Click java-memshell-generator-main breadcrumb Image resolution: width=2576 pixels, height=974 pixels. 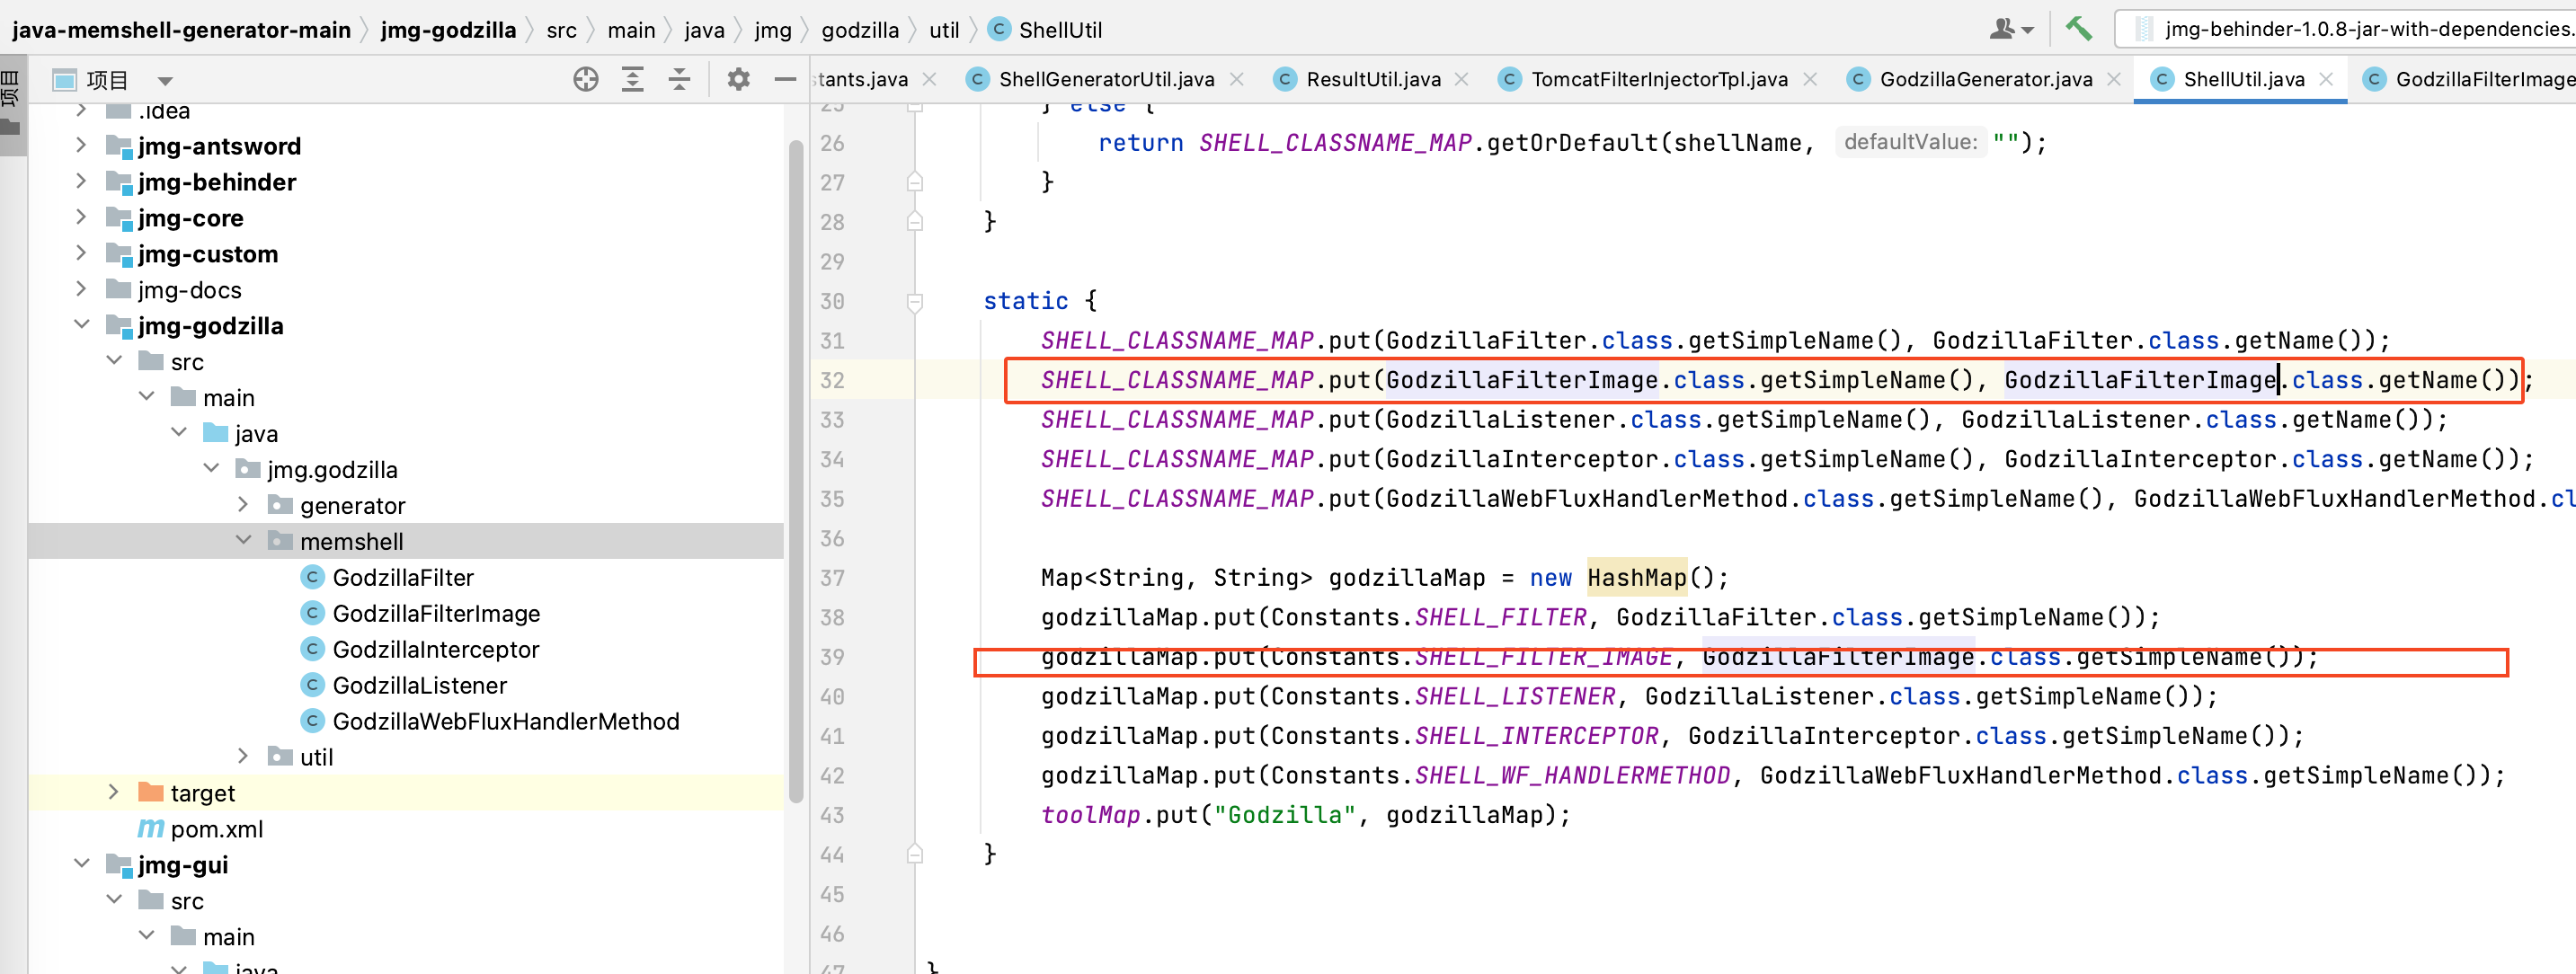tap(181, 30)
